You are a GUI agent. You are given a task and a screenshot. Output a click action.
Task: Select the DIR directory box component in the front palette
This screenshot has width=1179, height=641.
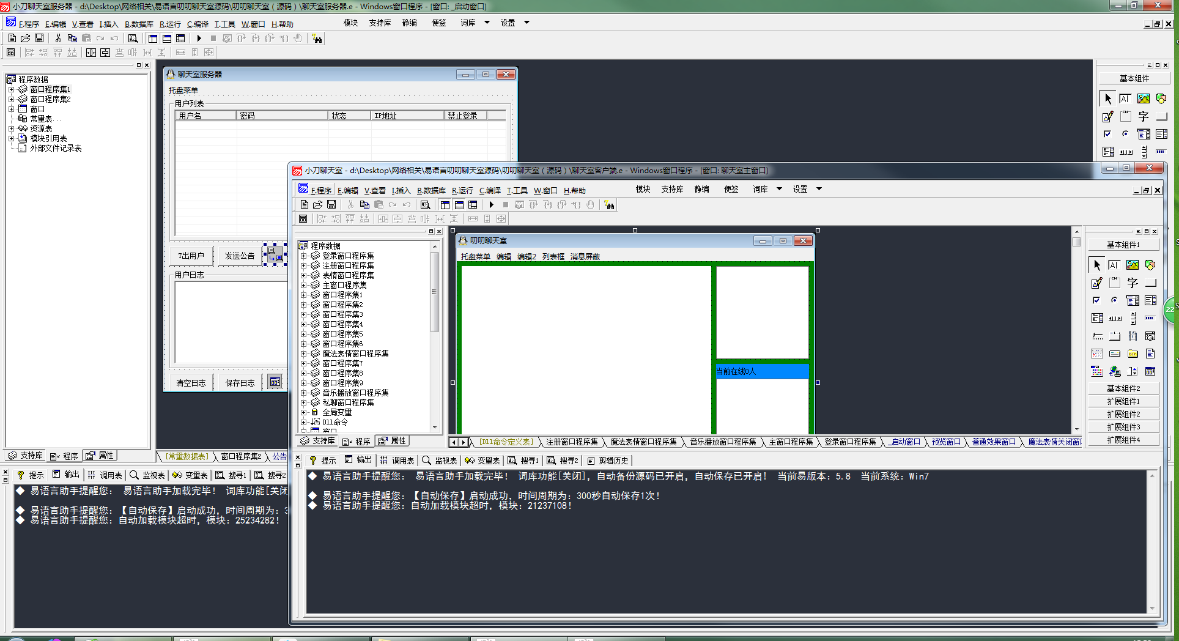[1133, 354]
